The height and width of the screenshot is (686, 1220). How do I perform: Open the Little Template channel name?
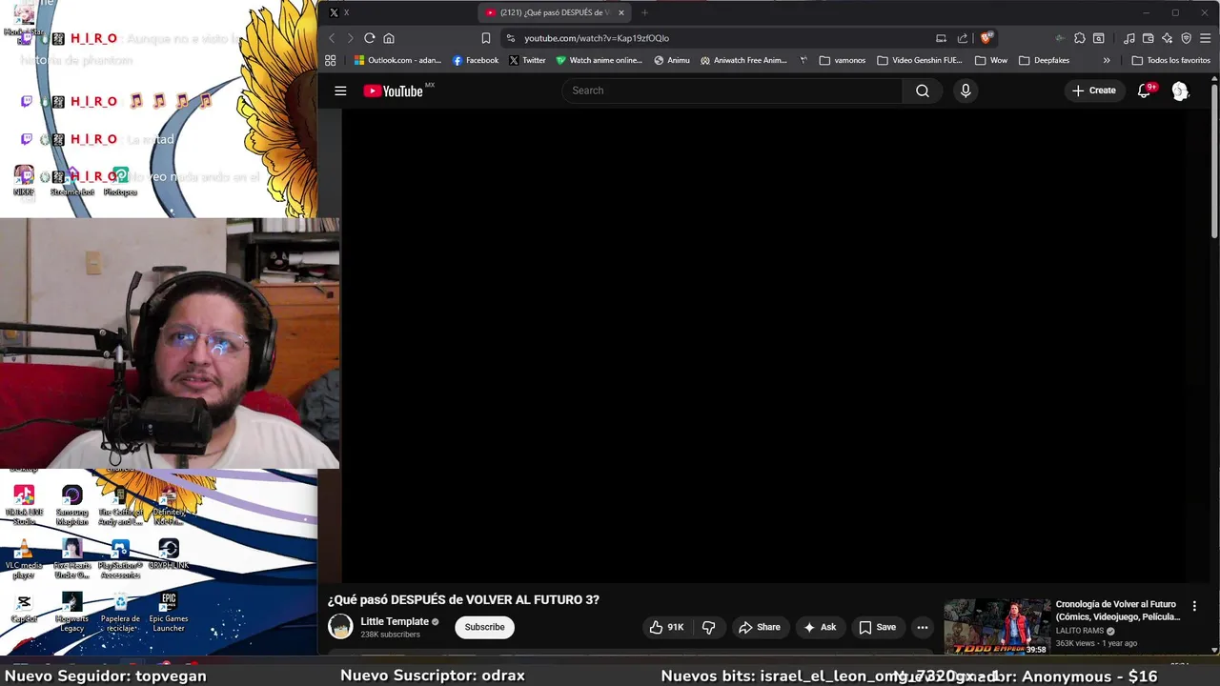pos(394,621)
